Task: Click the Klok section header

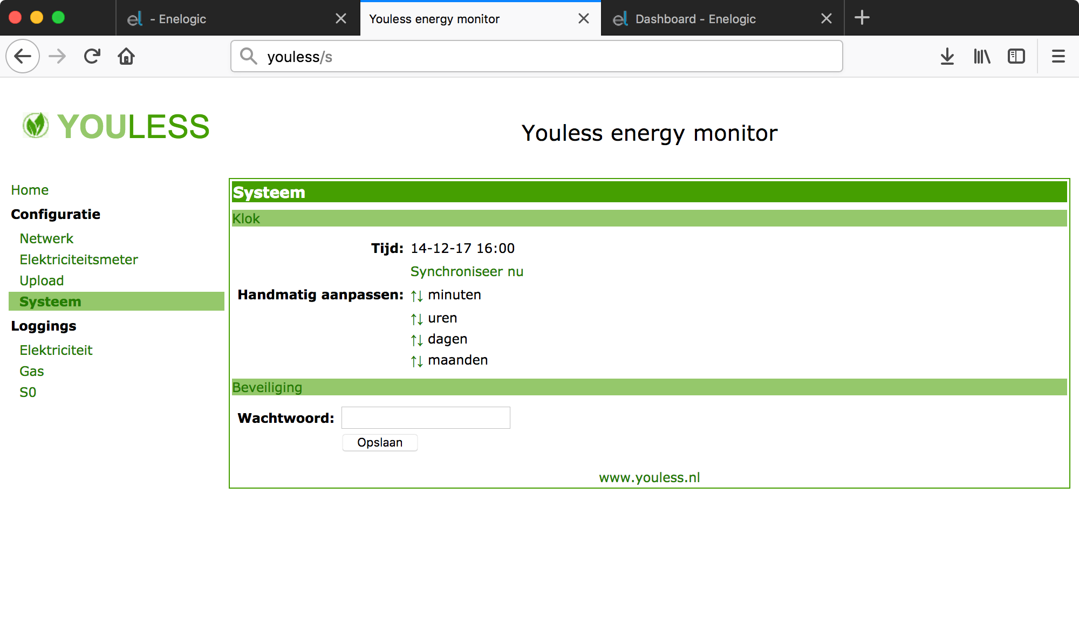Action: 650,218
